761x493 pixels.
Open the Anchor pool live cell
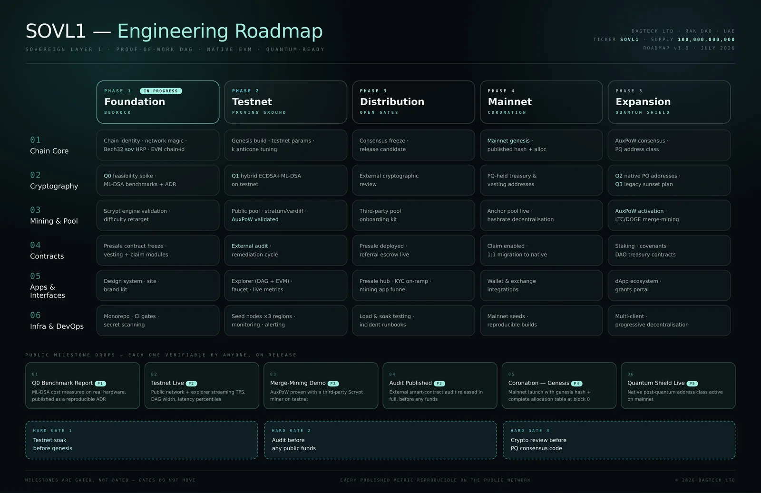tap(541, 215)
